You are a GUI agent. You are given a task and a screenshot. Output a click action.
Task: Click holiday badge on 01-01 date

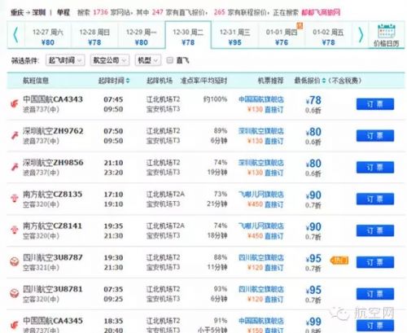coord(300,25)
